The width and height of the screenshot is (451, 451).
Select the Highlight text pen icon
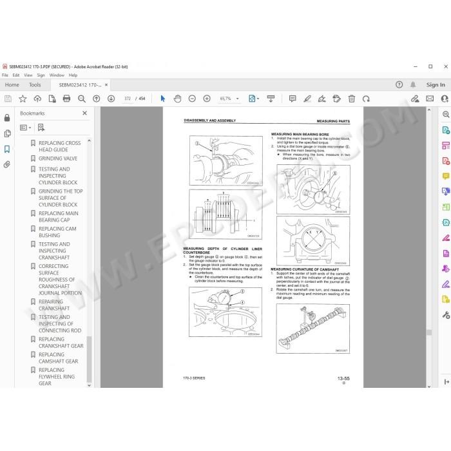[x=307, y=99]
